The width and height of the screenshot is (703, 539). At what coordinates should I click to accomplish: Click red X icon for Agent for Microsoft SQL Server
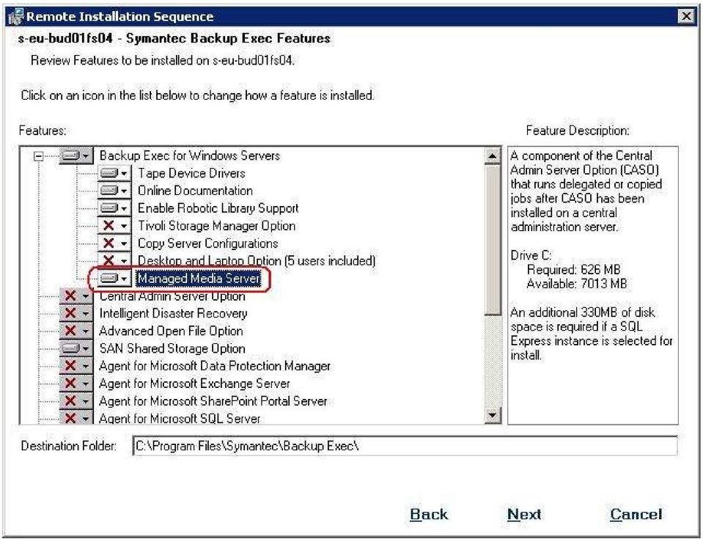pos(70,418)
